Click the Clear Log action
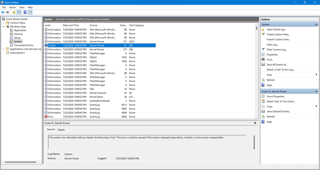The width and height of the screenshot is (320, 170). pos(272,45)
